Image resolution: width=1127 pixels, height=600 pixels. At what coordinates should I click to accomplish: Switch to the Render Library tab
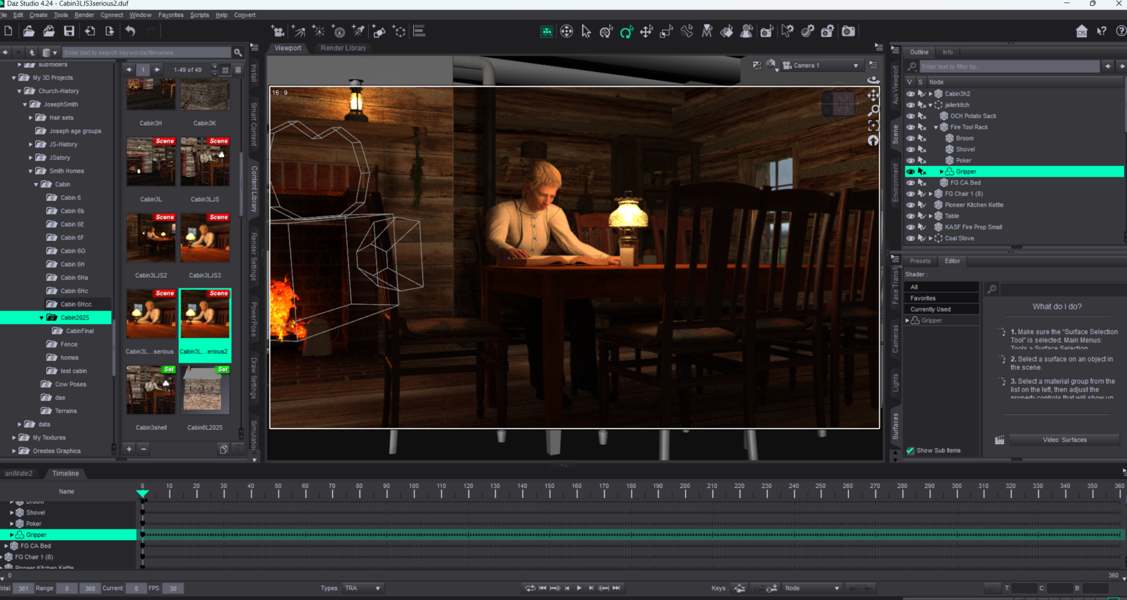pyautogui.click(x=343, y=48)
